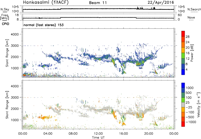Click the 'CPID' row label
Image resolution: width=201 pixels, height=139 pixels.
click(x=6, y=24)
